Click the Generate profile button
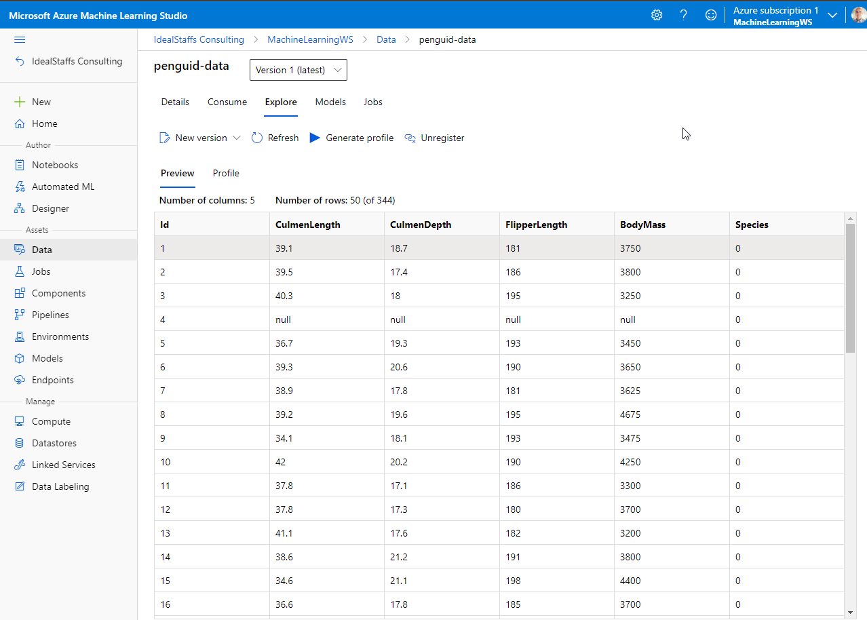Viewport: 867px width, 620px height. 351,138
